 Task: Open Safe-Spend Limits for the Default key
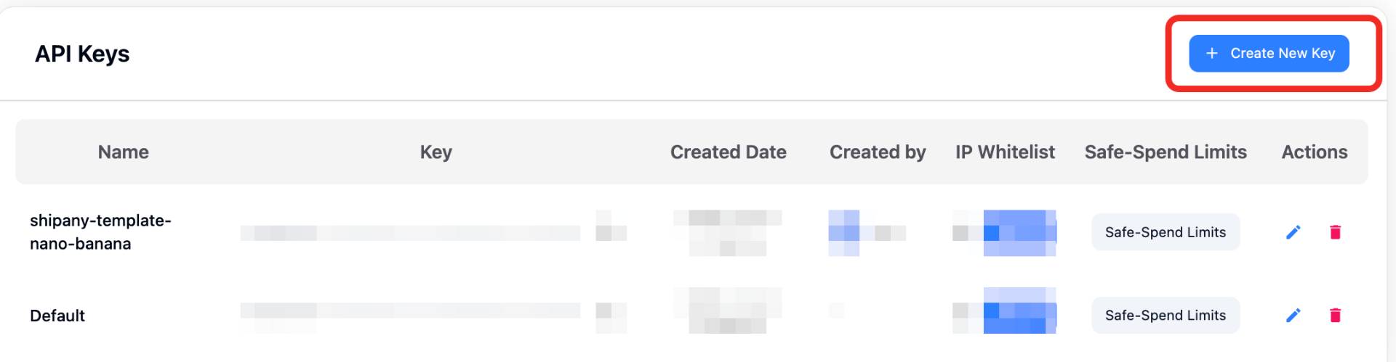[x=1165, y=315]
